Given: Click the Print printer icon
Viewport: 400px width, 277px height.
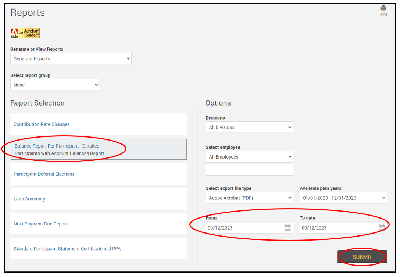Looking at the screenshot, I should [383, 8].
